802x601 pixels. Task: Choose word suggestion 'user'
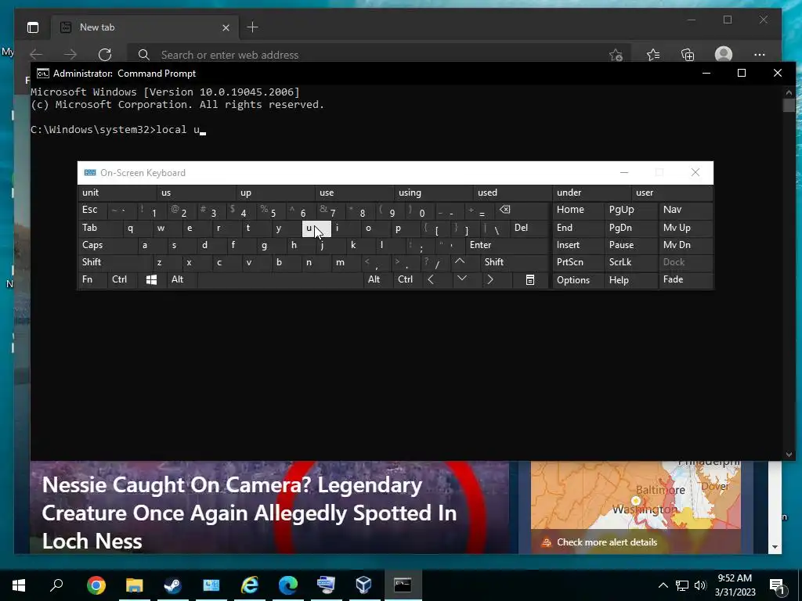click(672, 193)
